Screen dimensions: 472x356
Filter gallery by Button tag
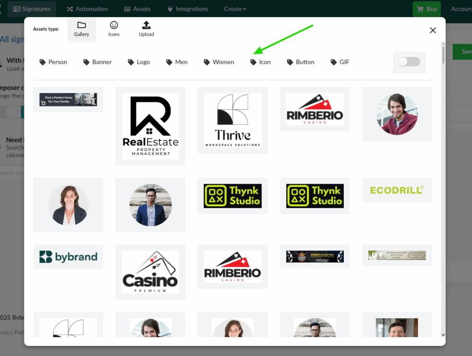[301, 62]
